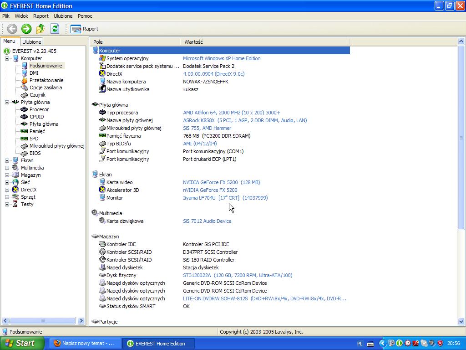Open the Raport menu
The height and width of the screenshot is (350, 466).
(41, 16)
